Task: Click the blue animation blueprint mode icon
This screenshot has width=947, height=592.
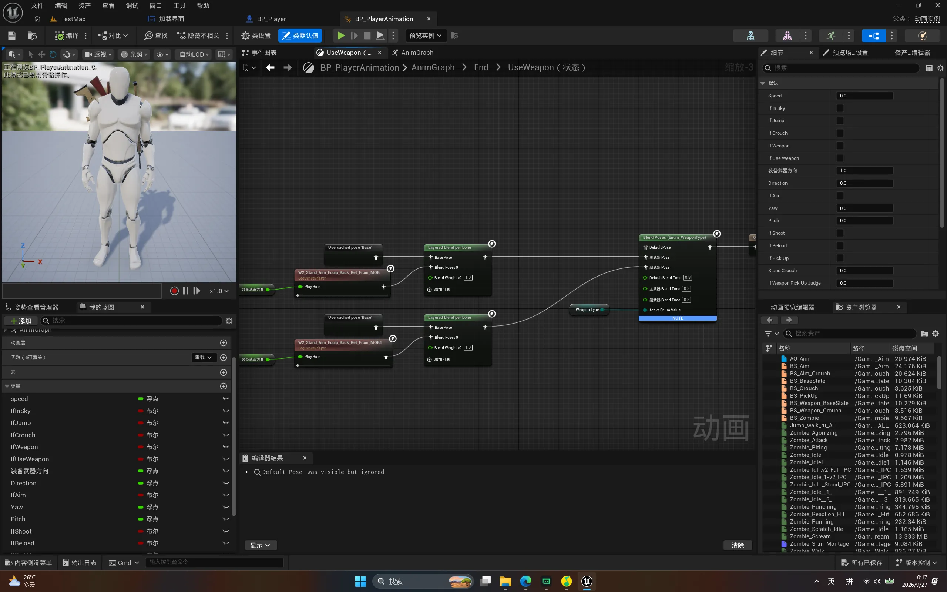Action: [873, 36]
